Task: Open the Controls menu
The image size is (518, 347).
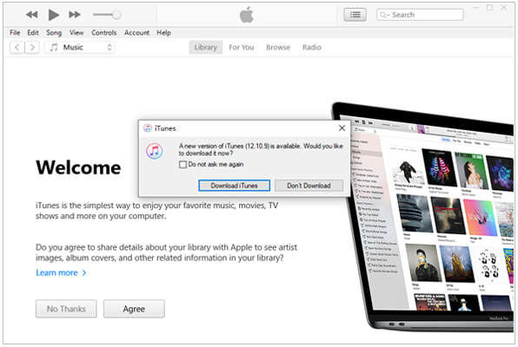Action: (x=104, y=33)
